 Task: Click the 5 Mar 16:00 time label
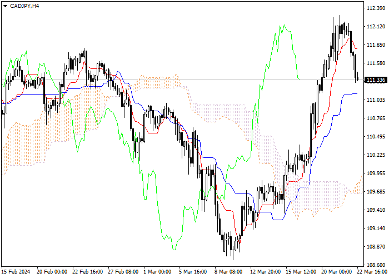[193, 272]
